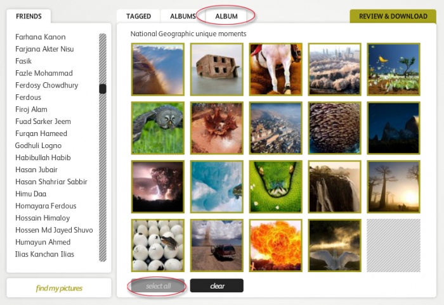
Task: Switch to the TAGGED tab
Action: pos(138,16)
